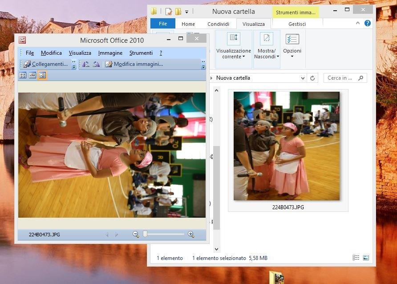Switch Explorer to details list view
The width and height of the screenshot is (397, 284).
coord(356,258)
